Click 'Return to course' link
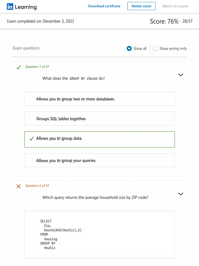The height and width of the screenshot is (266, 199). pyautogui.click(x=175, y=6)
